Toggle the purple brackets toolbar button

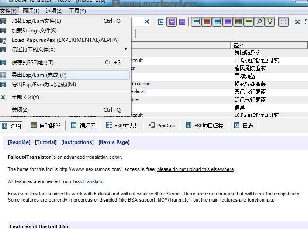coord(284,22)
